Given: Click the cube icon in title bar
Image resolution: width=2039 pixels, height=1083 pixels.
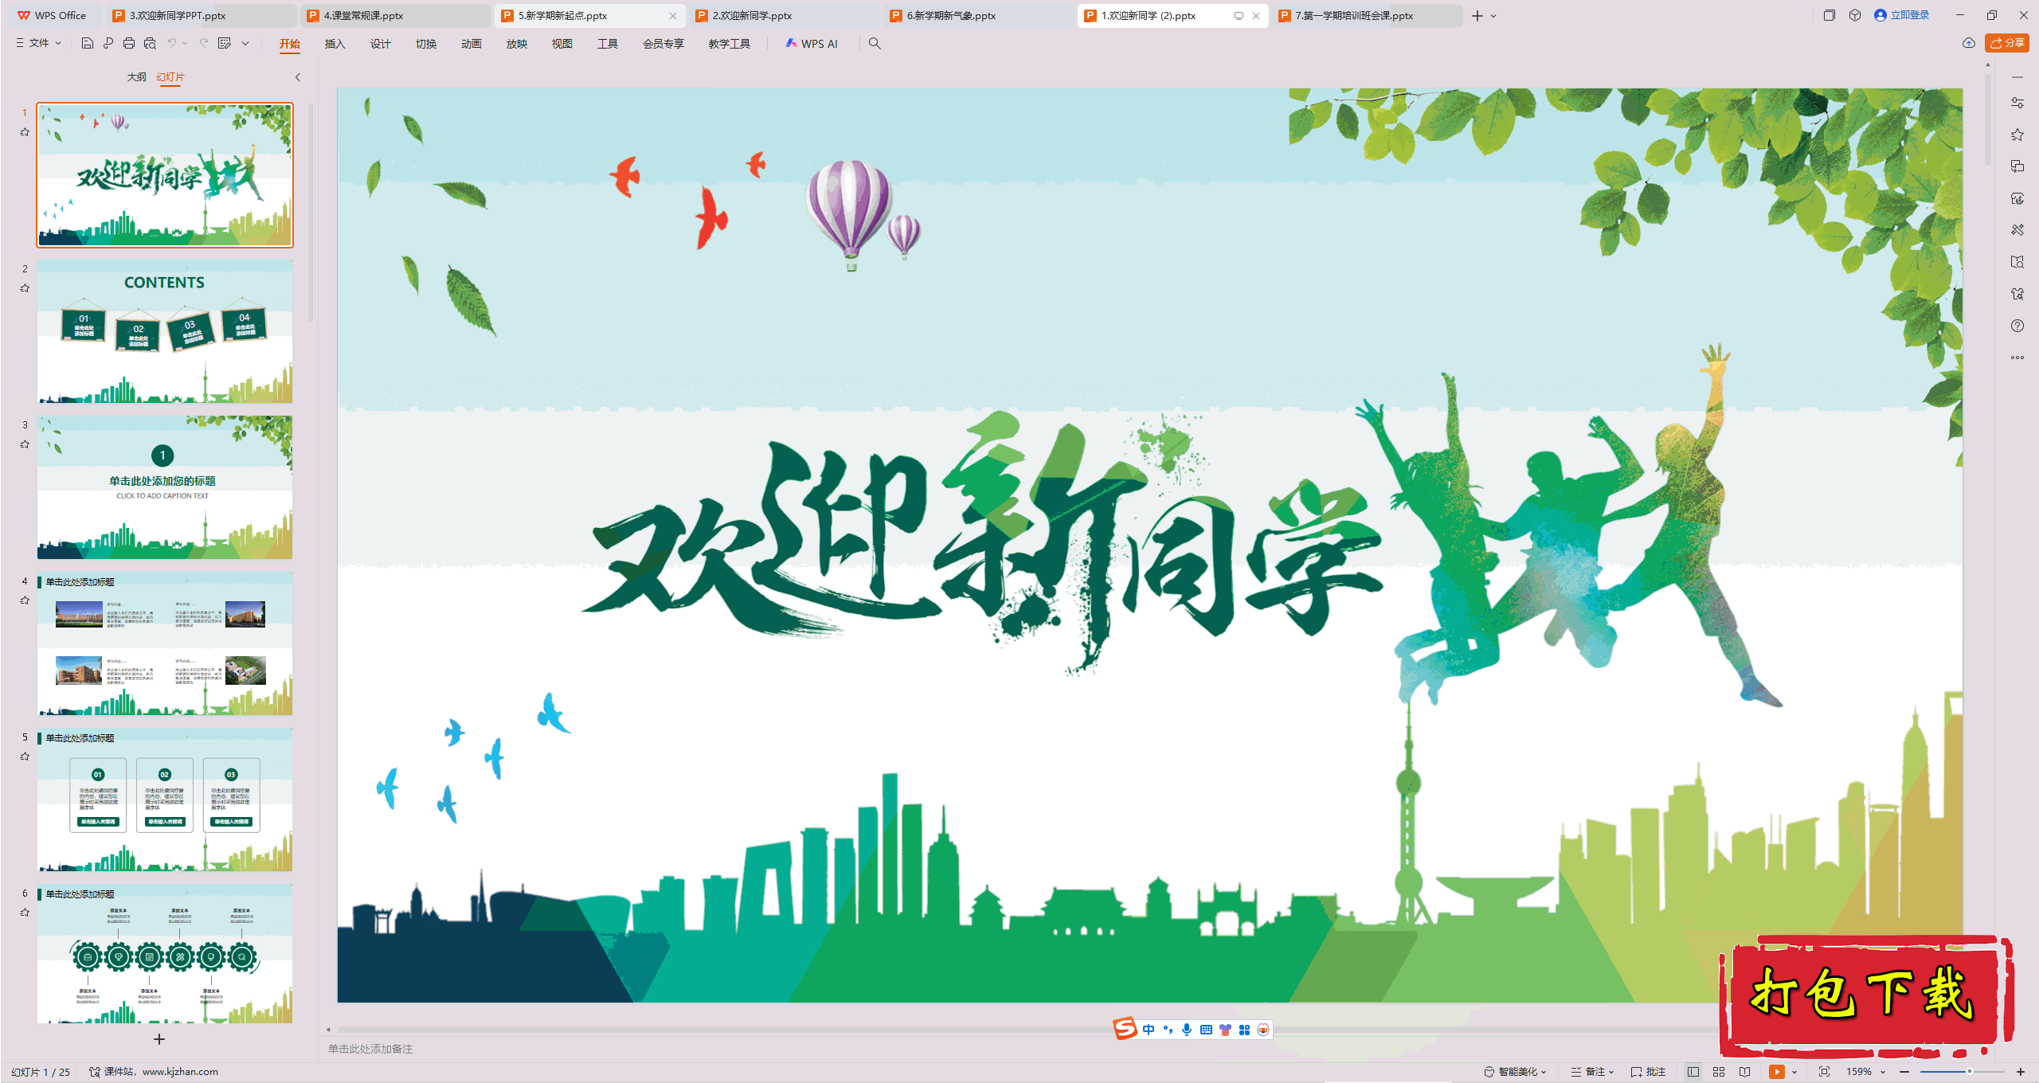Looking at the screenshot, I should click(x=1855, y=15).
